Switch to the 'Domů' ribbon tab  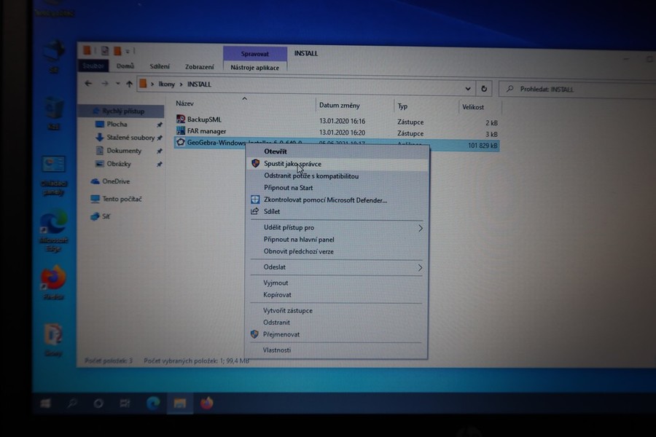coord(125,66)
